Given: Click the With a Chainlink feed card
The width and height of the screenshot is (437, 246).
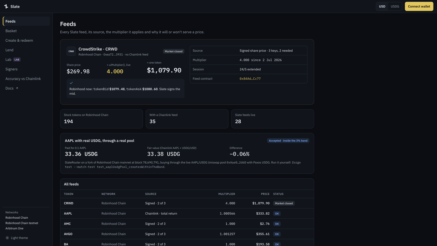Looking at the screenshot, I should (x=187, y=119).
